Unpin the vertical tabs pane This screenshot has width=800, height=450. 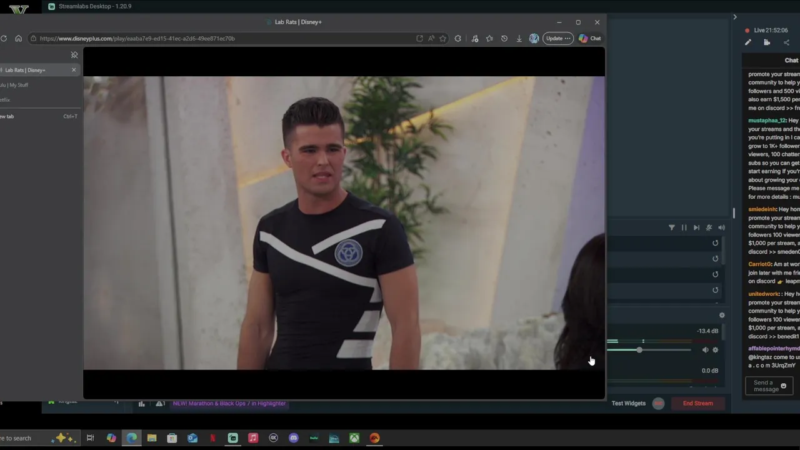click(x=74, y=55)
